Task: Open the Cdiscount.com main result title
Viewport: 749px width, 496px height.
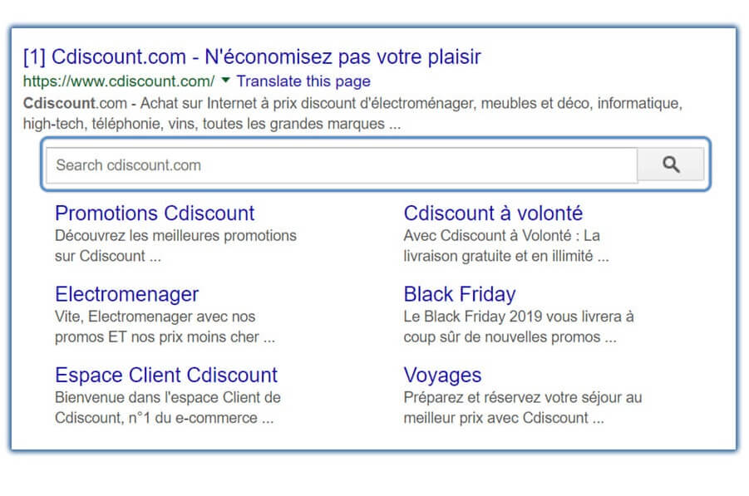Action: pos(252,56)
